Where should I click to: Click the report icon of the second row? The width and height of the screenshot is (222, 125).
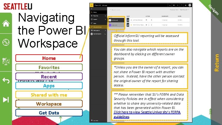(x=128, y=25)
